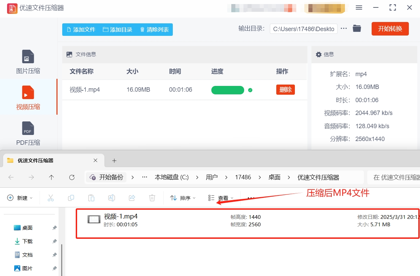
Task: Unpin 桌面 using its pin icon
Action: coord(54,228)
